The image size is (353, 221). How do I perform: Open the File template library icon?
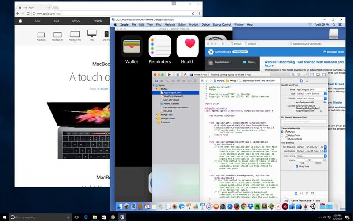(x=296, y=193)
